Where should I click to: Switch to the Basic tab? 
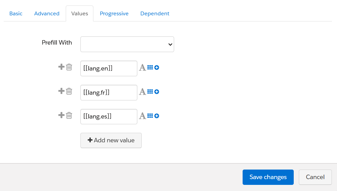pos(16,14)
